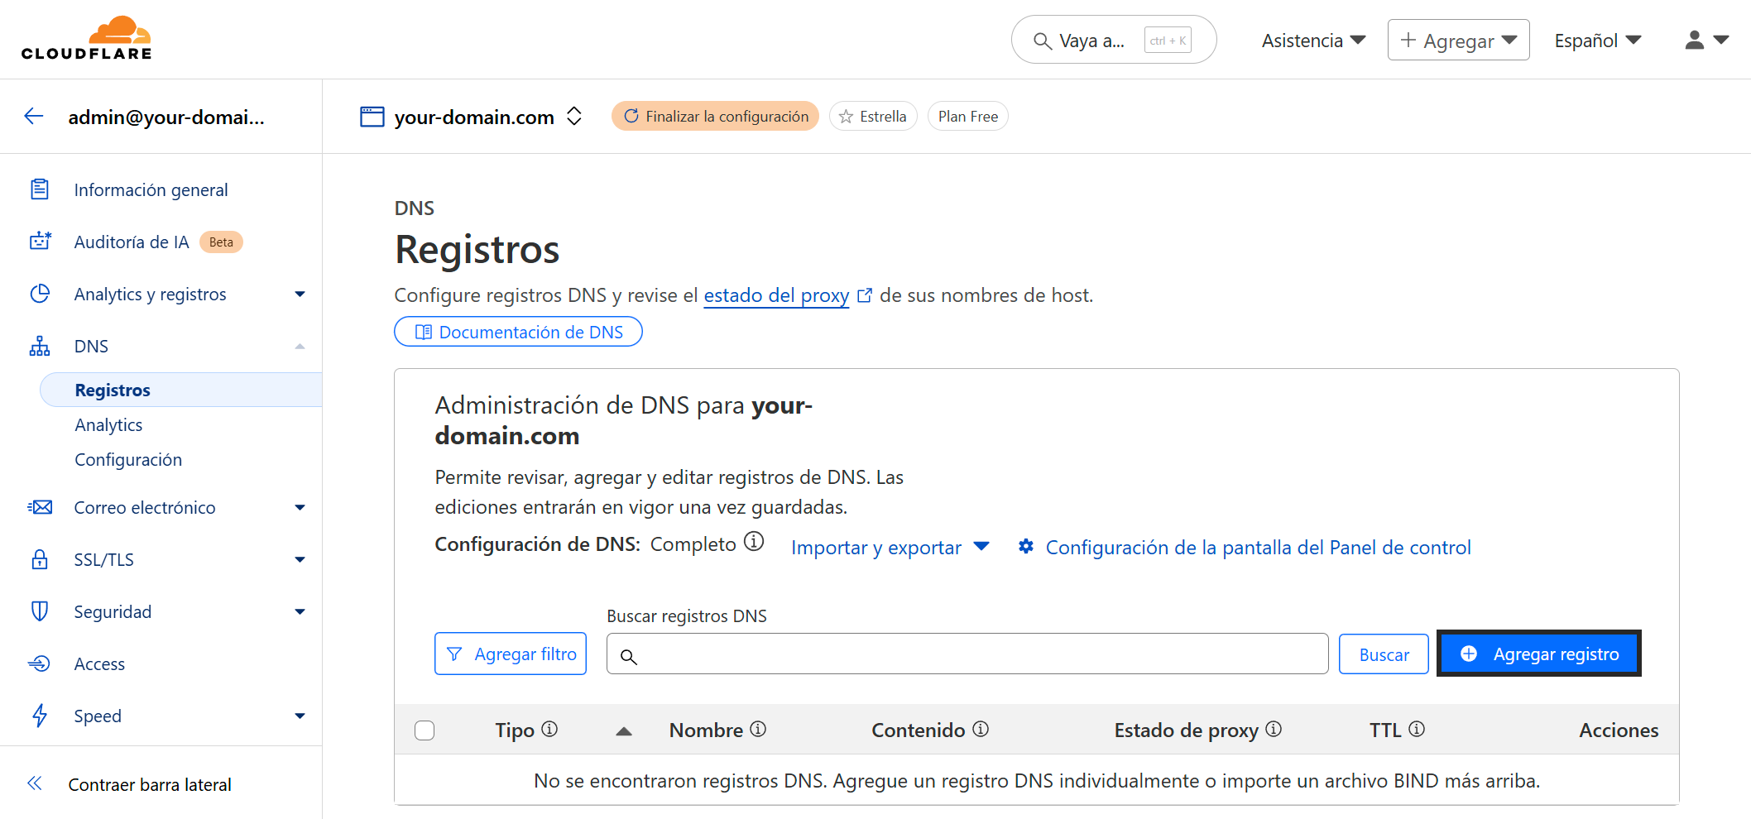Click the back arrow beside admin account
Viewport: 1751px width, 819px height.
click(34, 117)
